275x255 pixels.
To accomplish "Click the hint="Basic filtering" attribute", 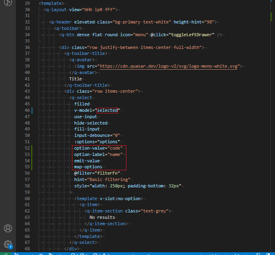I will (x=102, y=180).
